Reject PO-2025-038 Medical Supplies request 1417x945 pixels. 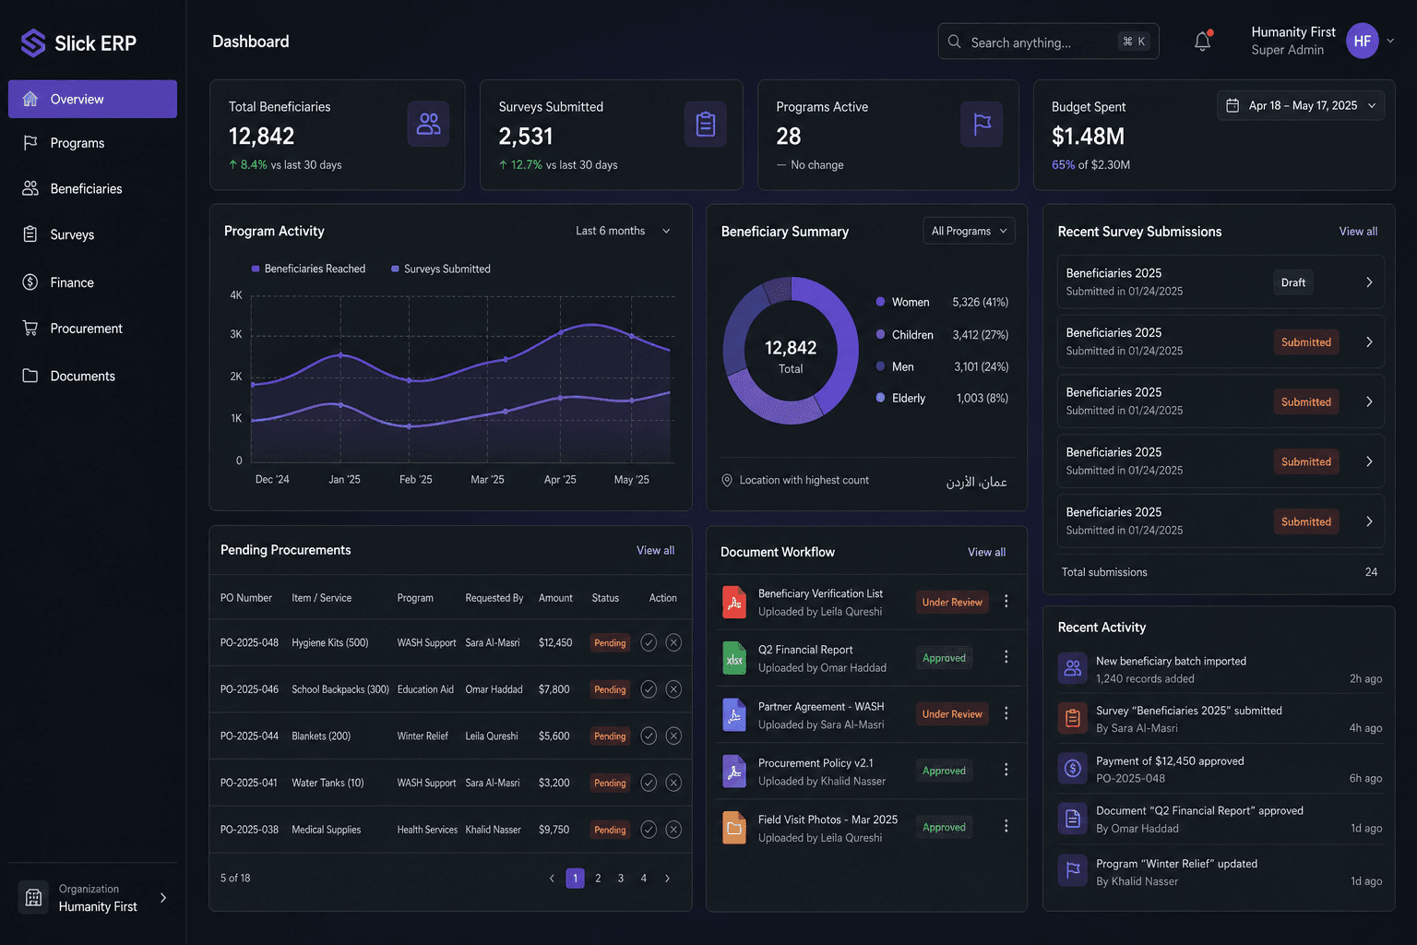coord(673,829)
